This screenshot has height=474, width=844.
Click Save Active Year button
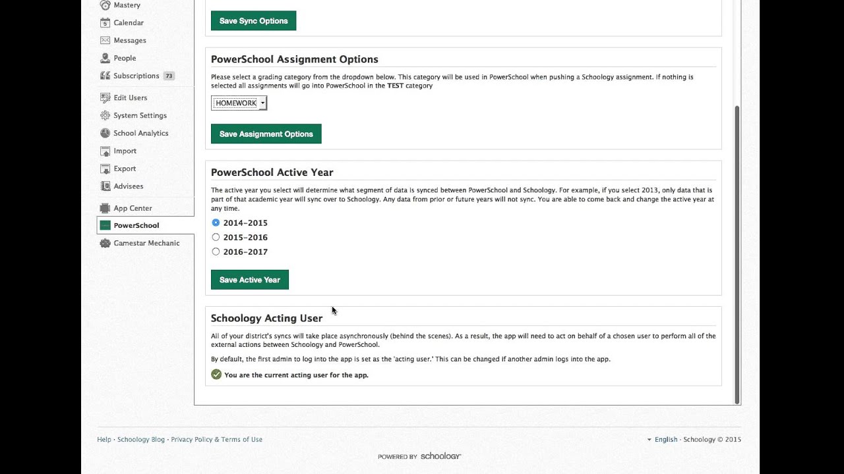249,280
